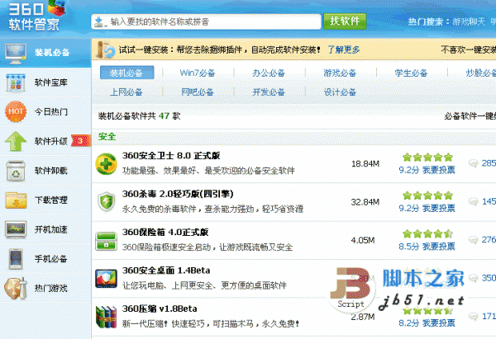Screen dimensions: 496x339
Task: Click the 360安全桌面 app icon
Action: pos(107,279)
